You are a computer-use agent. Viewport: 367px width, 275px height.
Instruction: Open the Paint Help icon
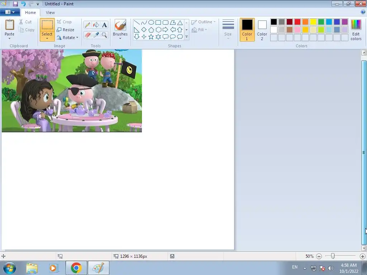point(363,12)
